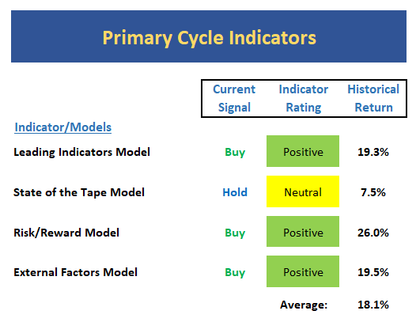Open the Indicator/Models underlined link

point(63,127)
